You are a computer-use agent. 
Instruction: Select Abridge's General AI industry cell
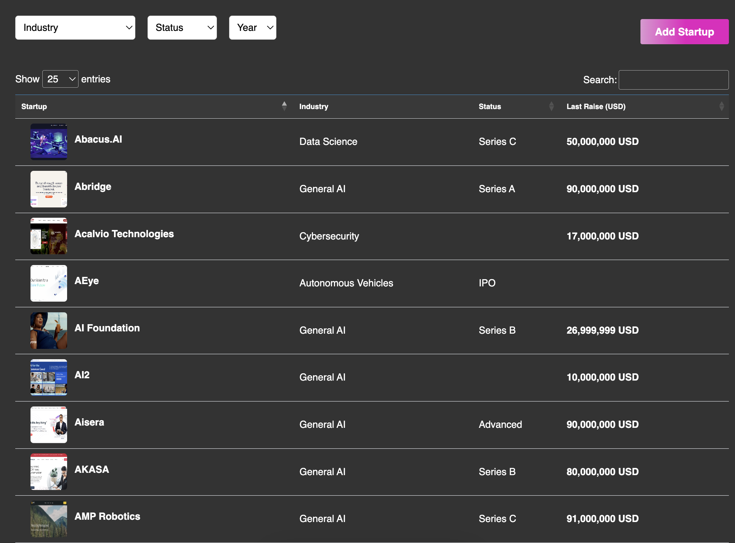point(323,189)
